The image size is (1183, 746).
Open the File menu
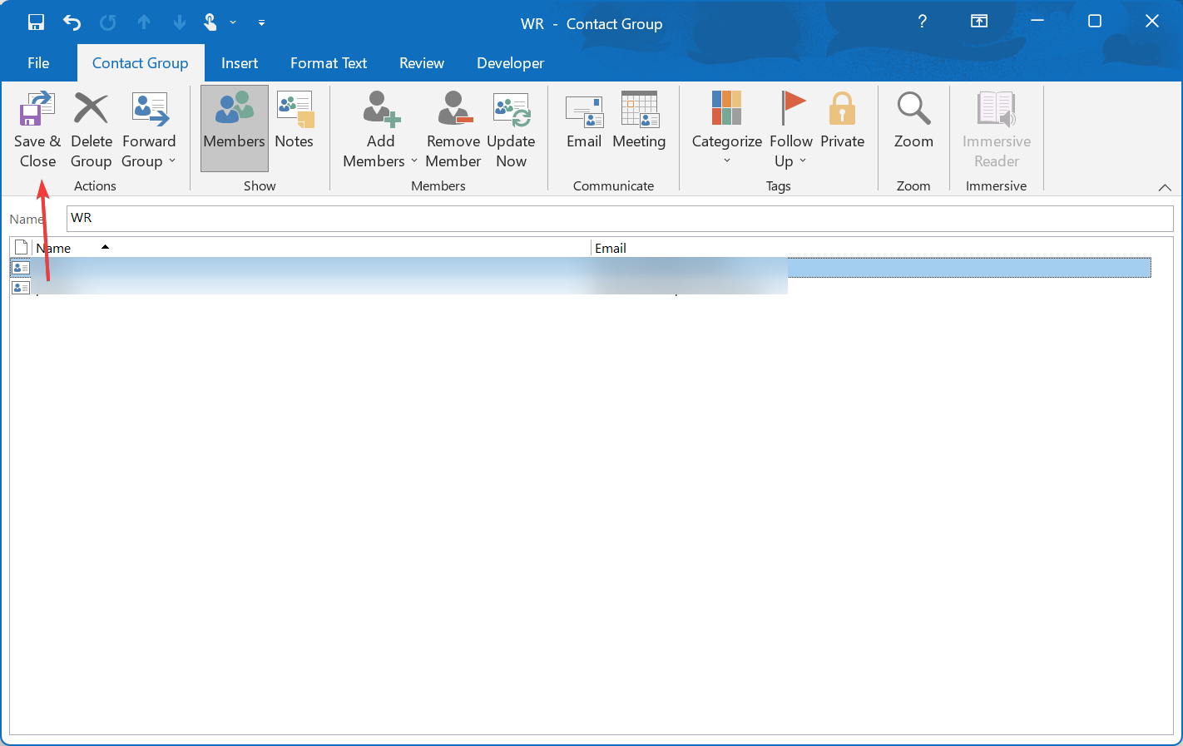pyautogui.click(x=37, y=63)
